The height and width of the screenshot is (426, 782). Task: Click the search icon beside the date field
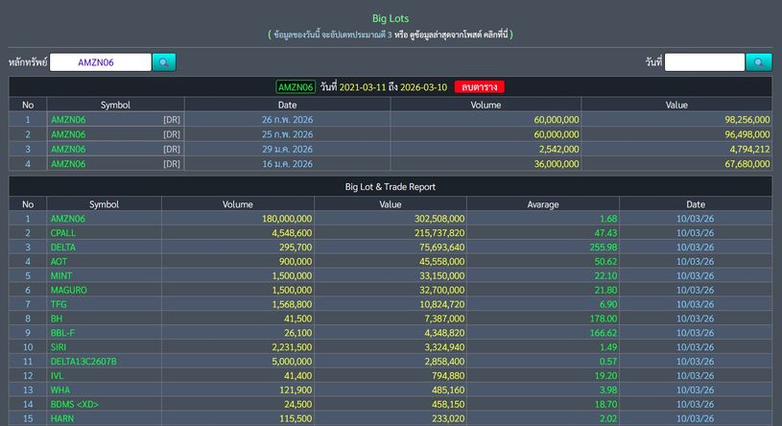click(758, 62)
